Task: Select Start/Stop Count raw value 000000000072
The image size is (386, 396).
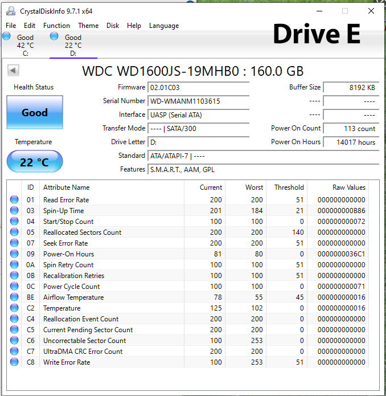Action: (342, 222)
